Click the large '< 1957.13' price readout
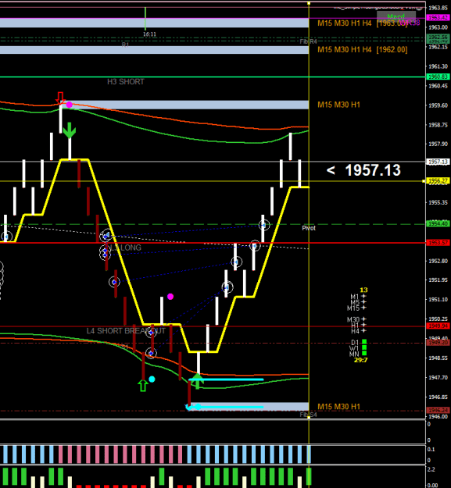 pyautogui.click(x=363, y=170)
